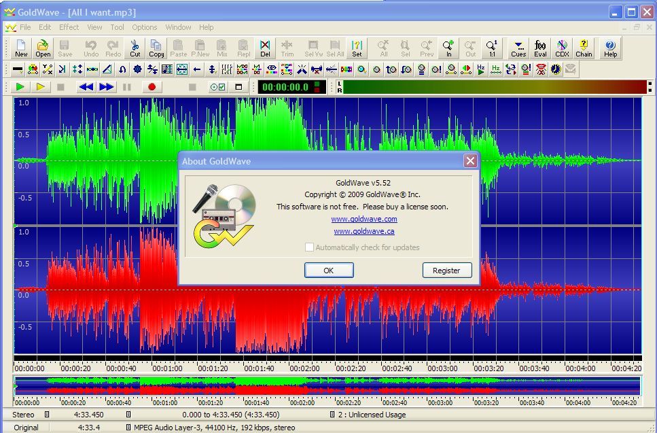The image size is (657, 433).
Task: Start playback with the green play button
Action: tap(20, 87)
